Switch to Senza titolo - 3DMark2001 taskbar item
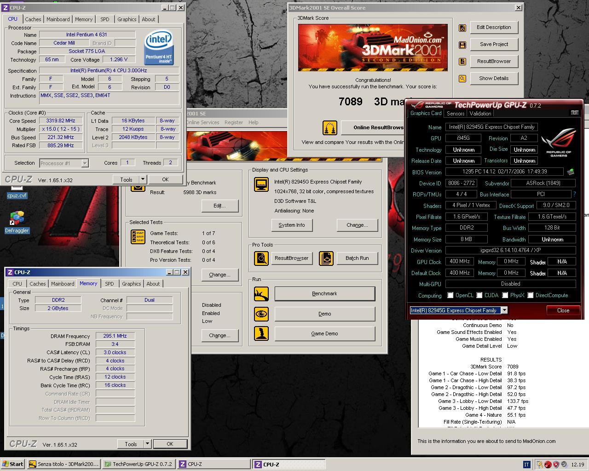589x471 pixels. click(x=64, y=464)
